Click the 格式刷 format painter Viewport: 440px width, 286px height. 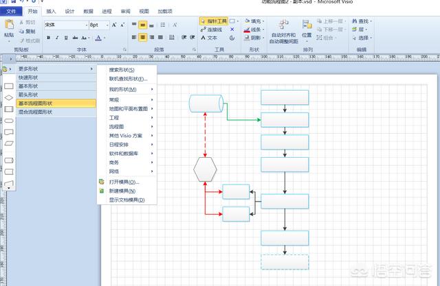pos(29,40)
